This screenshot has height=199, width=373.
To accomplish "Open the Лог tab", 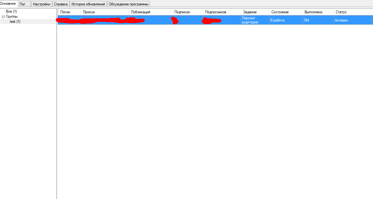I will [22, 4].
